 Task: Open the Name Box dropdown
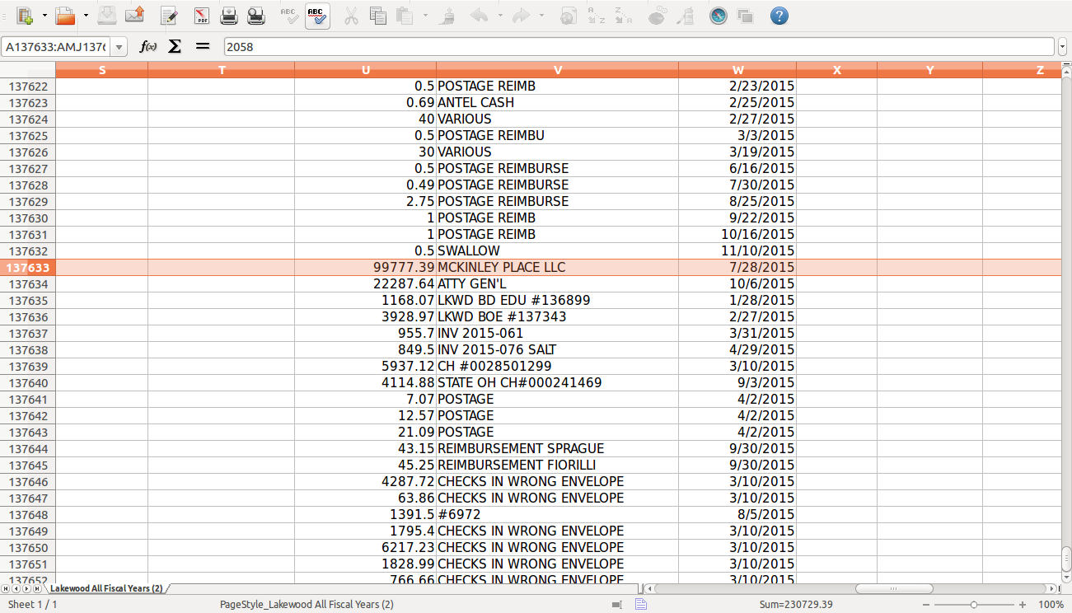(x=119, y=47)
